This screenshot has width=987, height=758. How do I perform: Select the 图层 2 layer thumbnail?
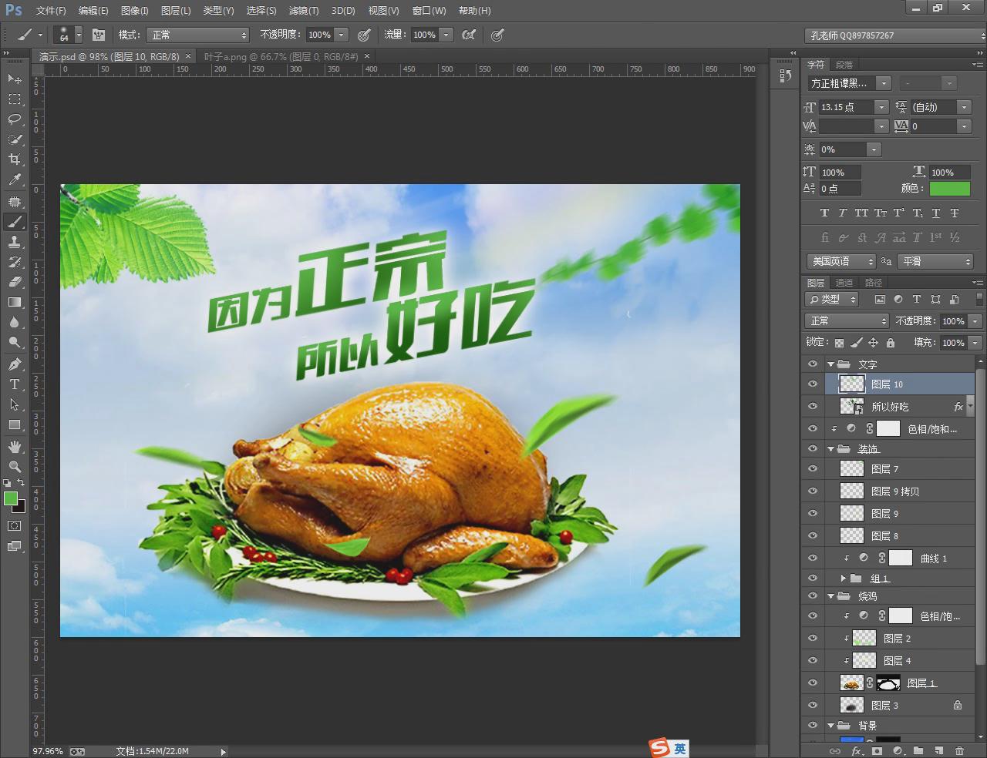[864, 638]
